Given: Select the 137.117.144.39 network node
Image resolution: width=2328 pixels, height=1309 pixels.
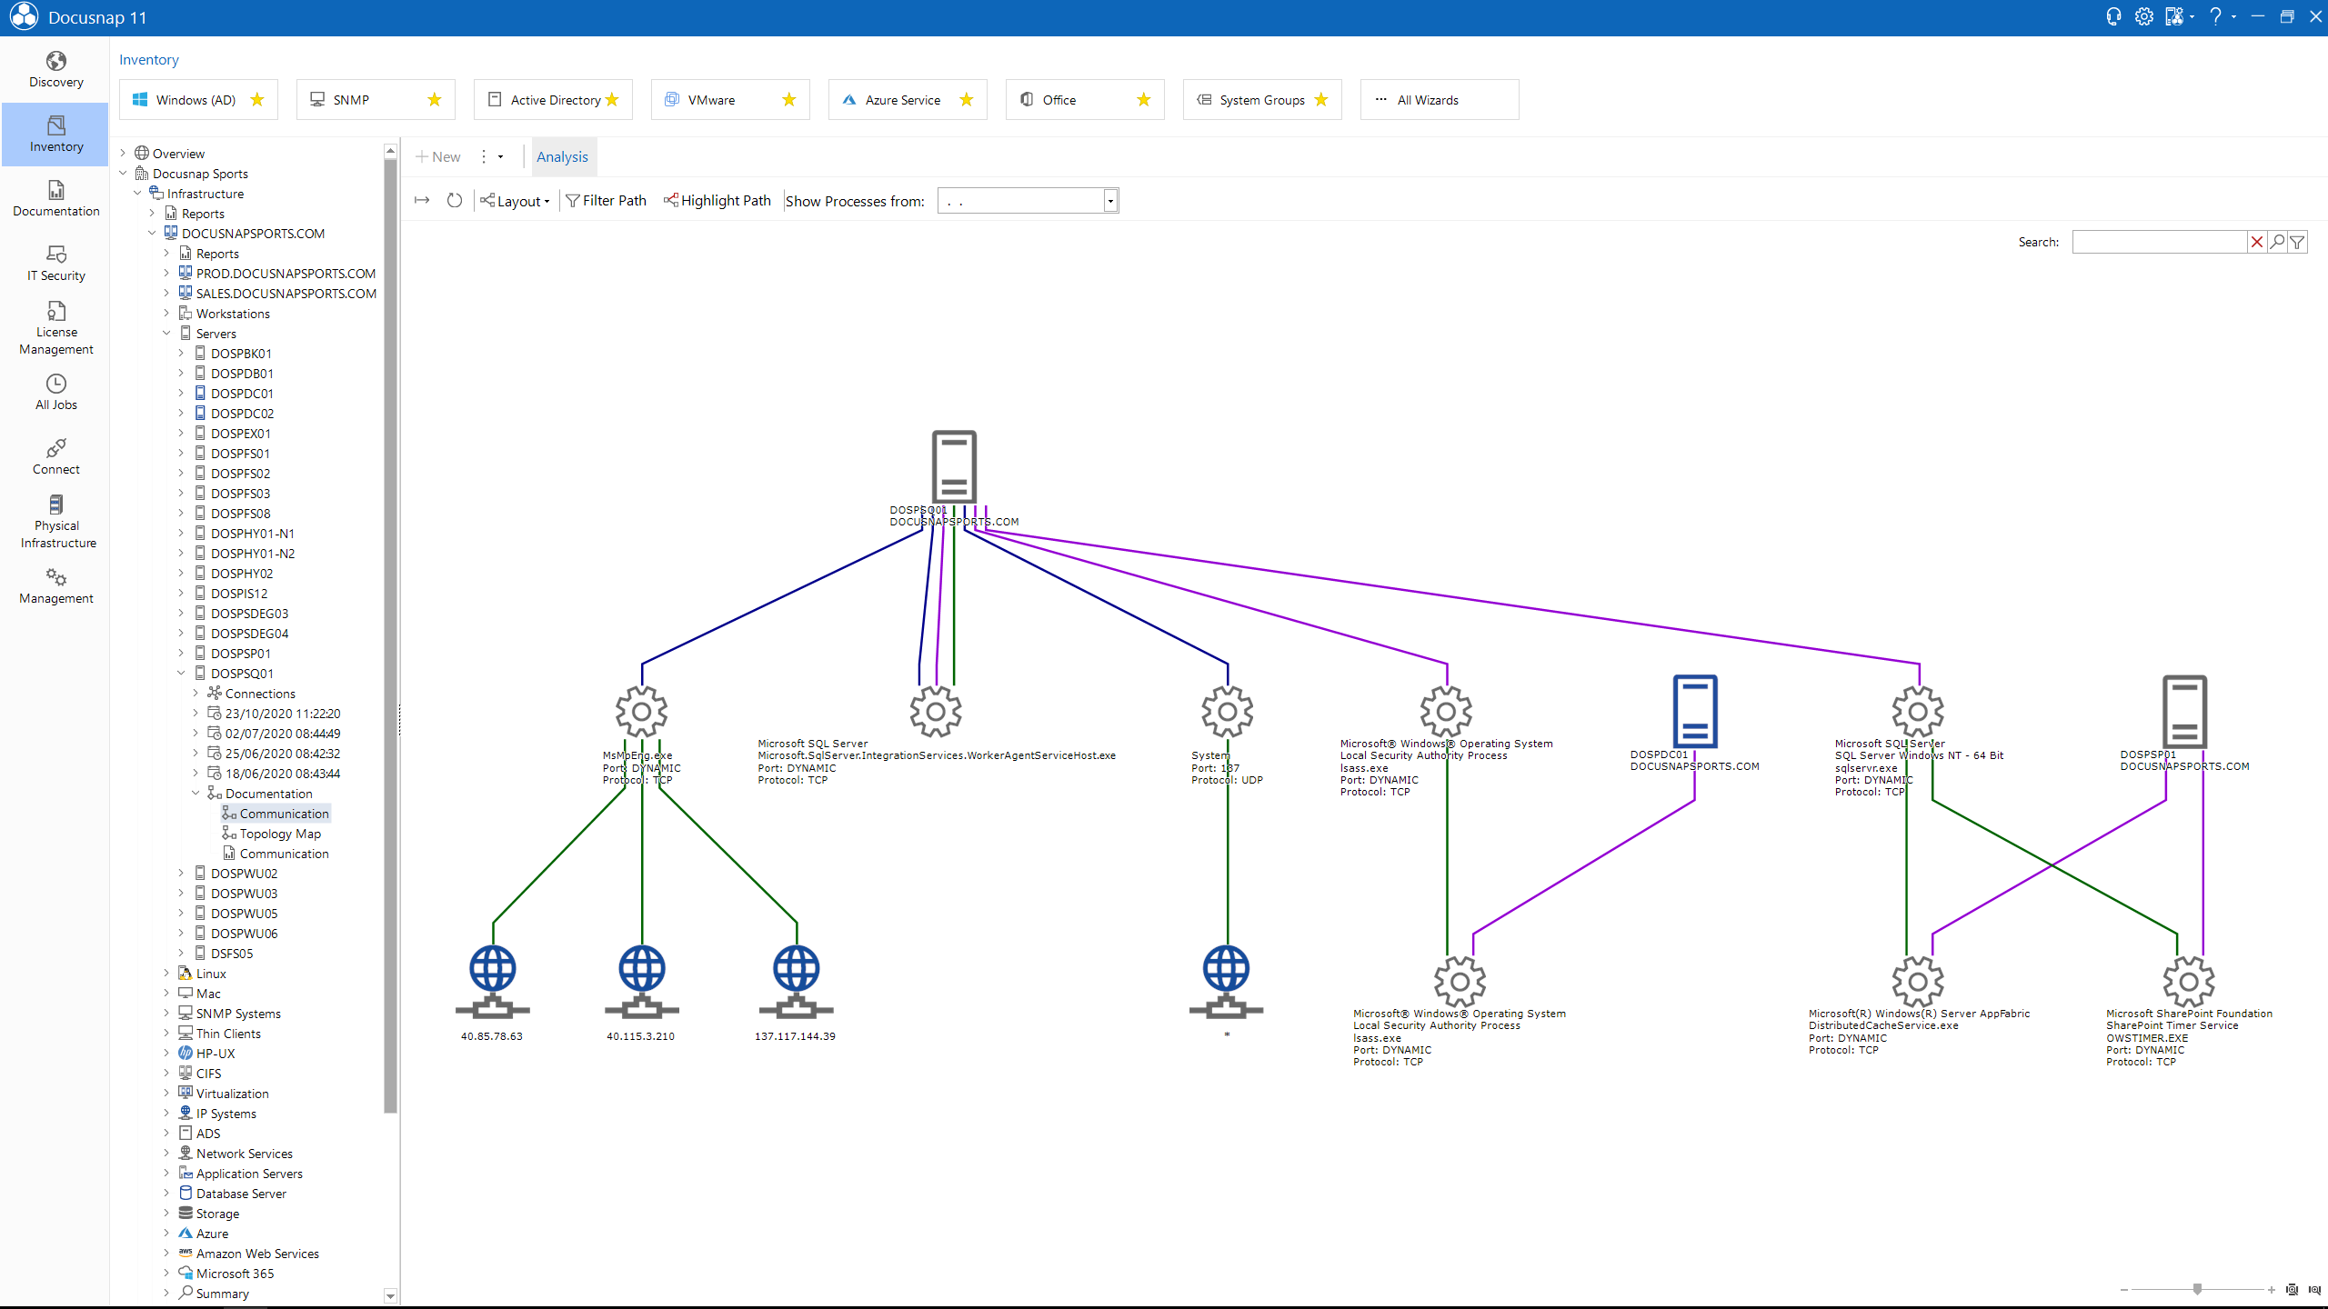Looking at the screenshot, I should click(x=797, y=982).
